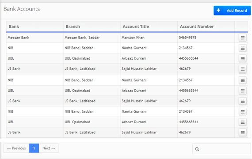
Task: Open actions menu for first JS Bank row
Action: click(x=243, y=69)
